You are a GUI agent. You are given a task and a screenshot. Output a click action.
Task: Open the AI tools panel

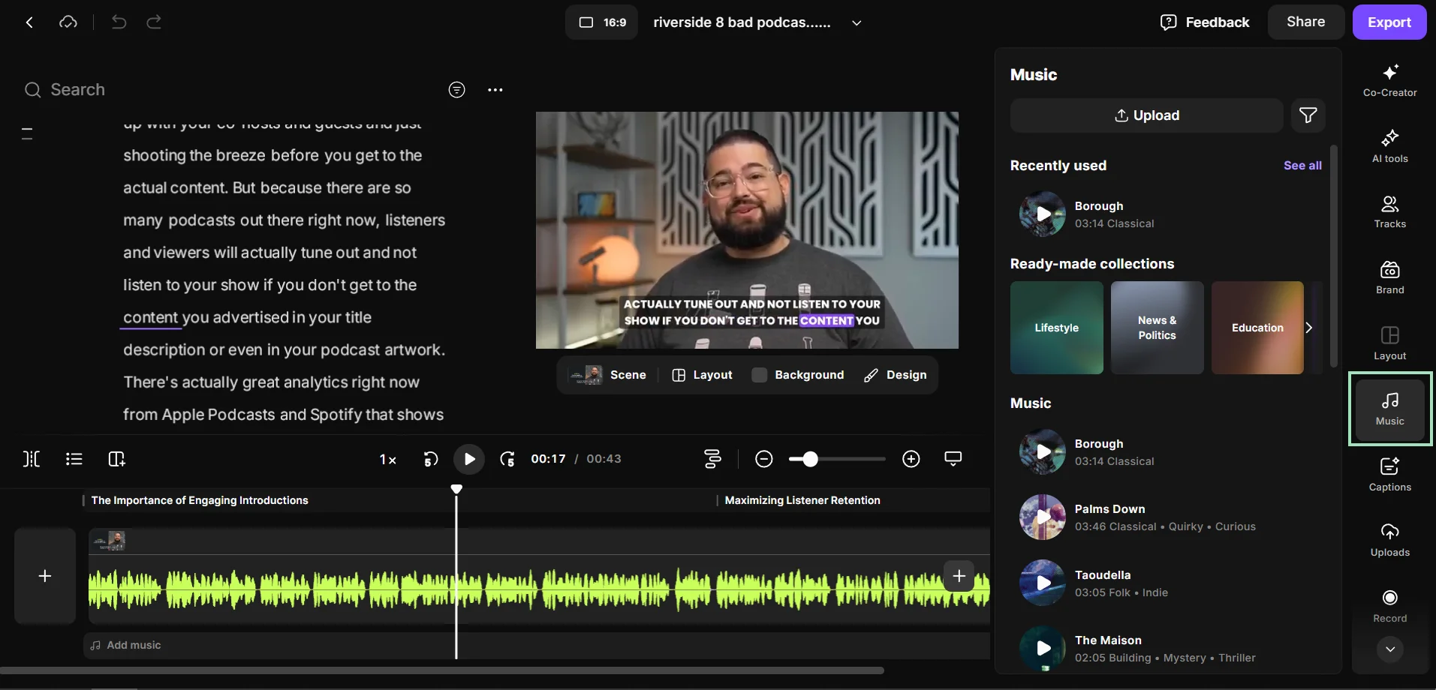pyautogui.click(x=1389, y=145)
